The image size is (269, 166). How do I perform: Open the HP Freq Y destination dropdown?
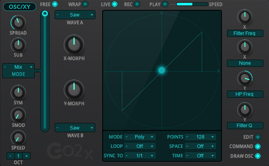click(x=245, y=94)
